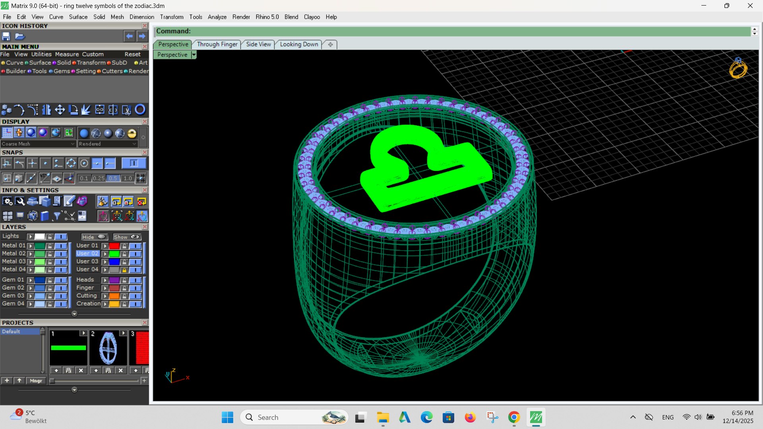Click the green quad viewport display icon
This screenshot has width=763, height=429.
coord(69,133)
